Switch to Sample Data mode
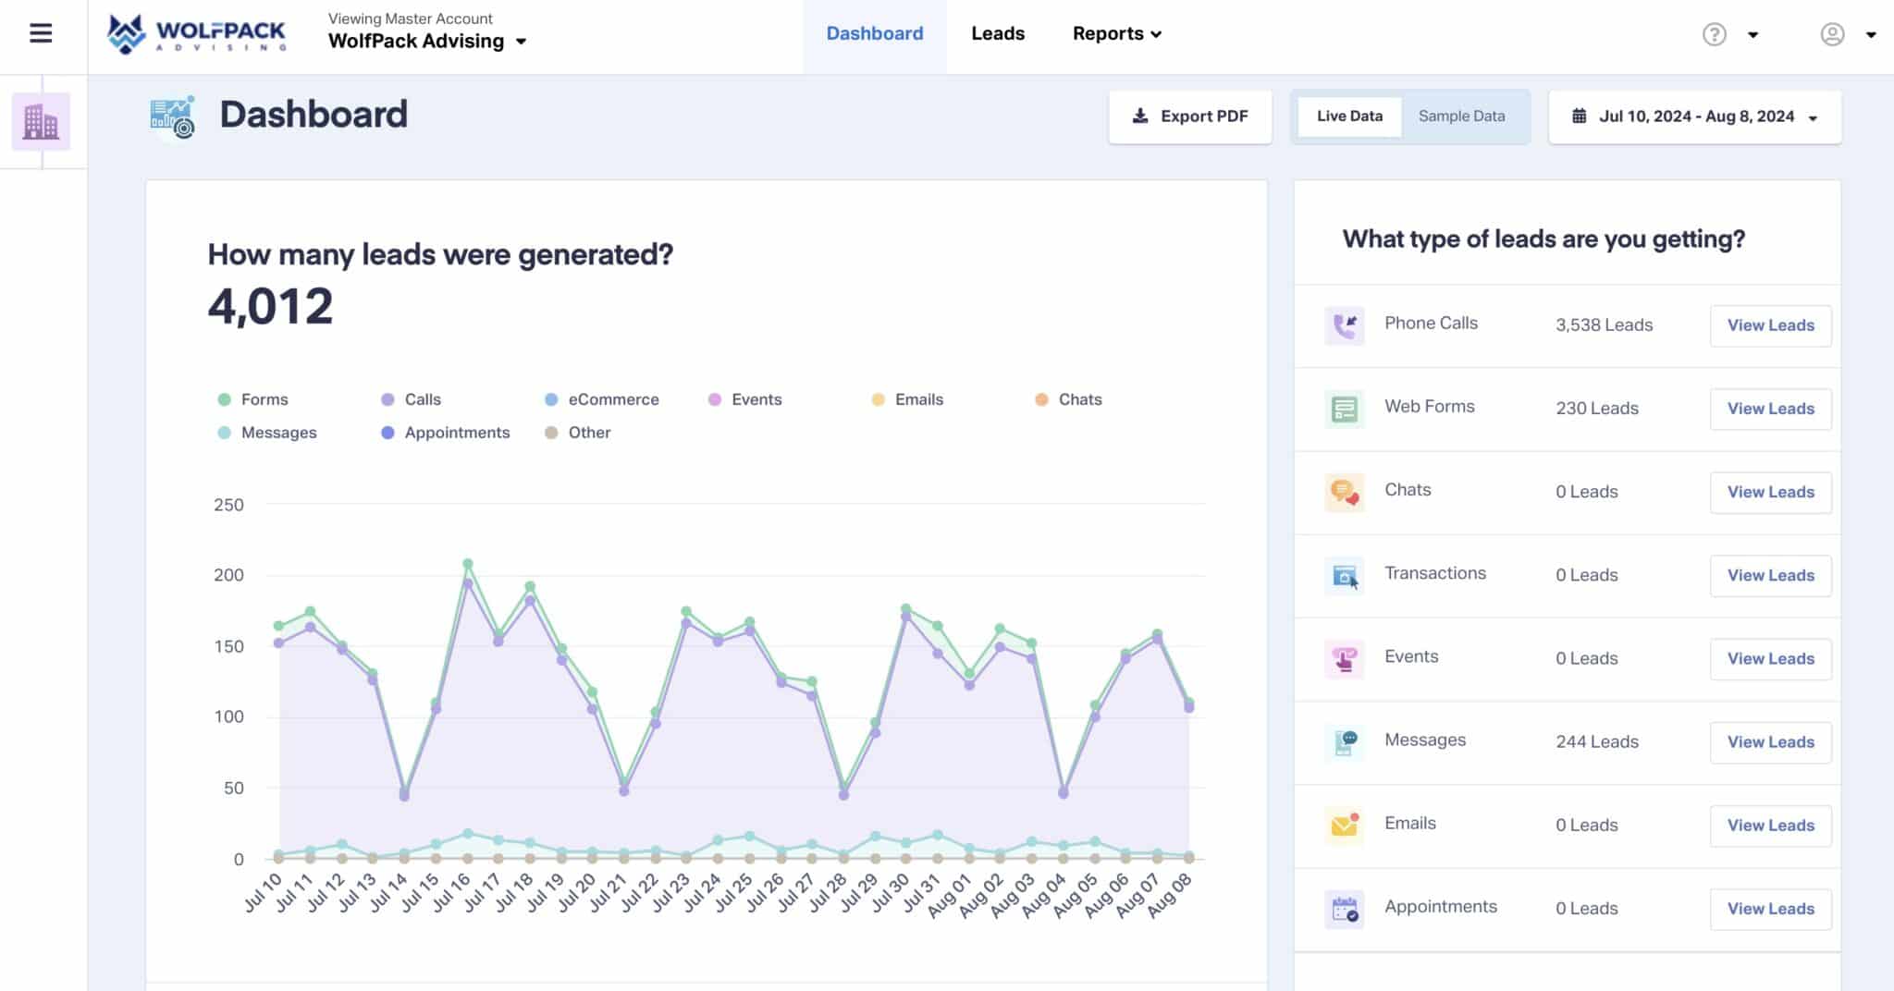Viewport: 1894px width, 991px height. tap(1461, 116)
